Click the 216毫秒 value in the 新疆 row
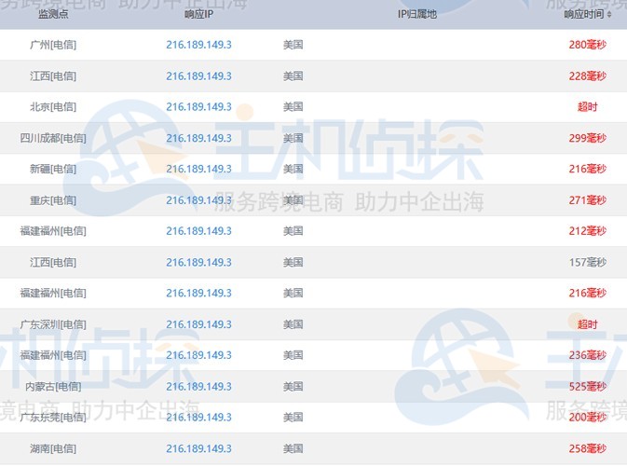The image size is (627, 467). pos(588,169)
